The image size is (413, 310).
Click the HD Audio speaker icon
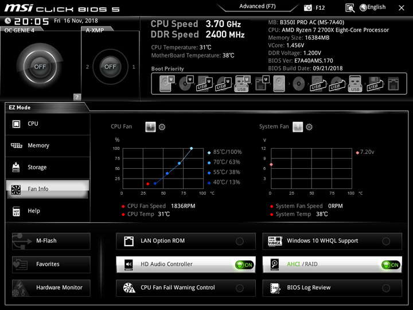point(128,265)
